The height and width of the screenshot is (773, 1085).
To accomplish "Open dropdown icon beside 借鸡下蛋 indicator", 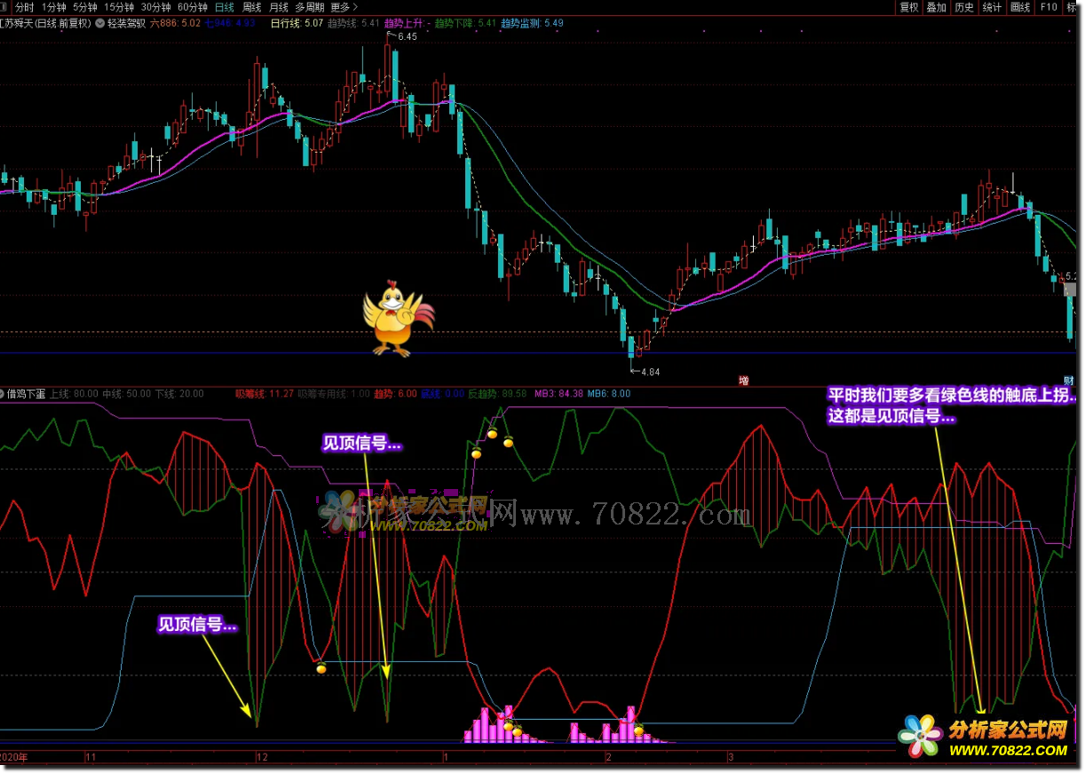I will pyautogui.click(x=3, y=393).
